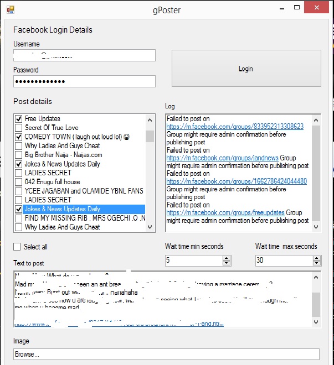Click the gPoster app icon in title bar
Screen dimensions: 334x365
(11, 10)
